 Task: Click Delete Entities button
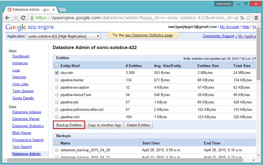(x=138, y=125)
